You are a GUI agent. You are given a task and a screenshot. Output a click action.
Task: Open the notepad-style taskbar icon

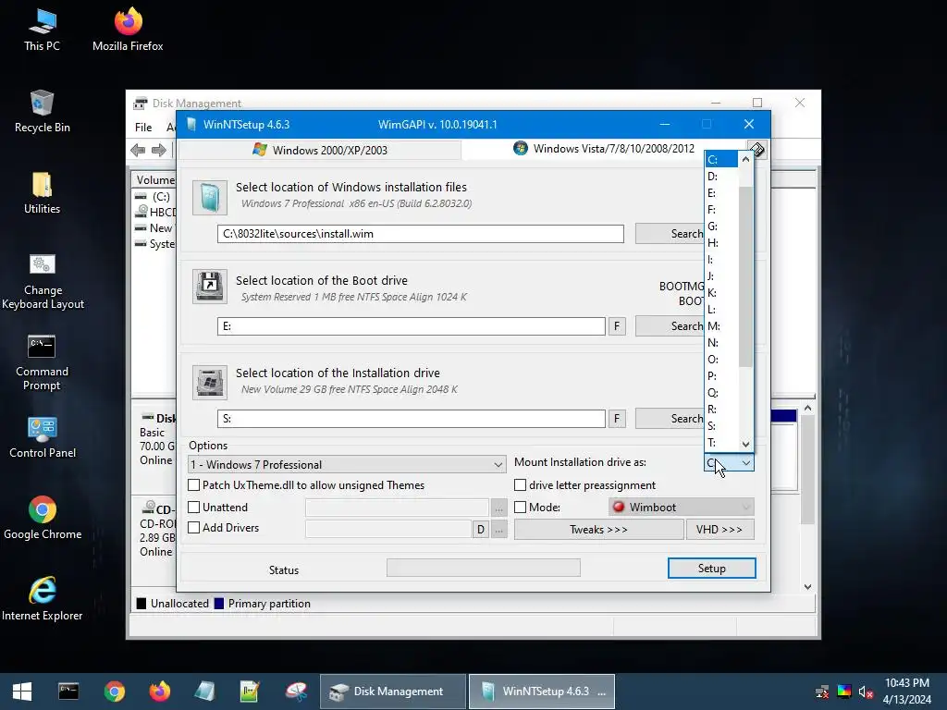coord(204,692)
